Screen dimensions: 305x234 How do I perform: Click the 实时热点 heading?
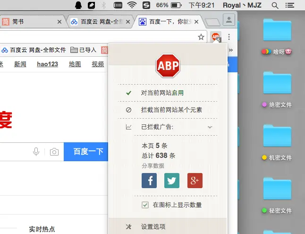point(42,229)
